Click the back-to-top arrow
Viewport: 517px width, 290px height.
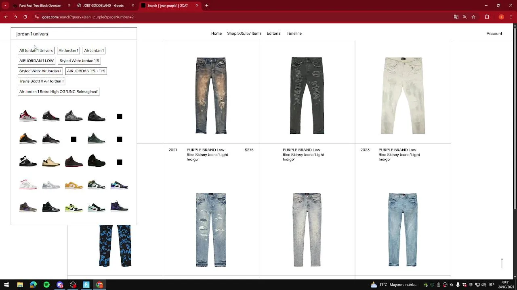point(502,263)
